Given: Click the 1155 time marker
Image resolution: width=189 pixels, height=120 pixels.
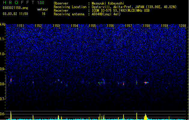Looking at the screenshot, I should tap(92, 26).
